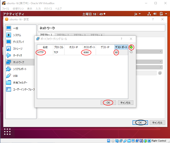The height and width of the screenshot is (143, 170).
Task: Open help in the settings window
Action: coord(153,19)
